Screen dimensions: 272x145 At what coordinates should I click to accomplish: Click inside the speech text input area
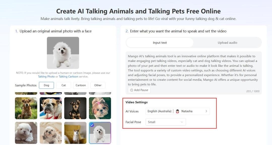click(193, 70)
